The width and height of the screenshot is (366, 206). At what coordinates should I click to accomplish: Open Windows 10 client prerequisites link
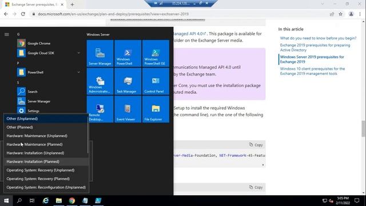312,71
